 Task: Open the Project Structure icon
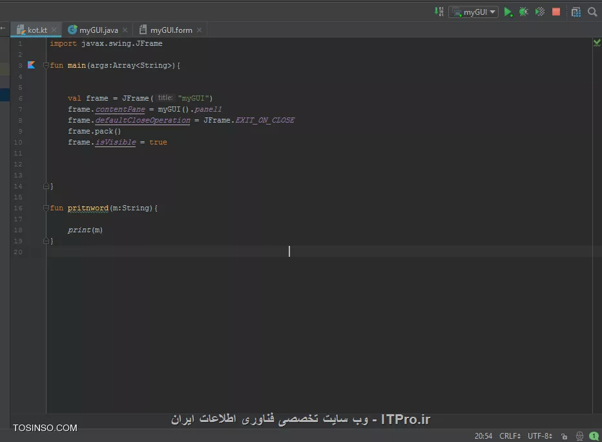click(576, 12)
